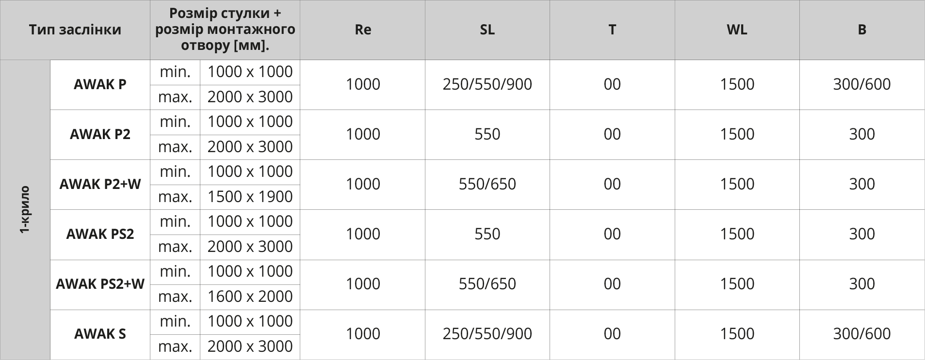Click the 1600 x 2000 max size cell

coord(250,297)
